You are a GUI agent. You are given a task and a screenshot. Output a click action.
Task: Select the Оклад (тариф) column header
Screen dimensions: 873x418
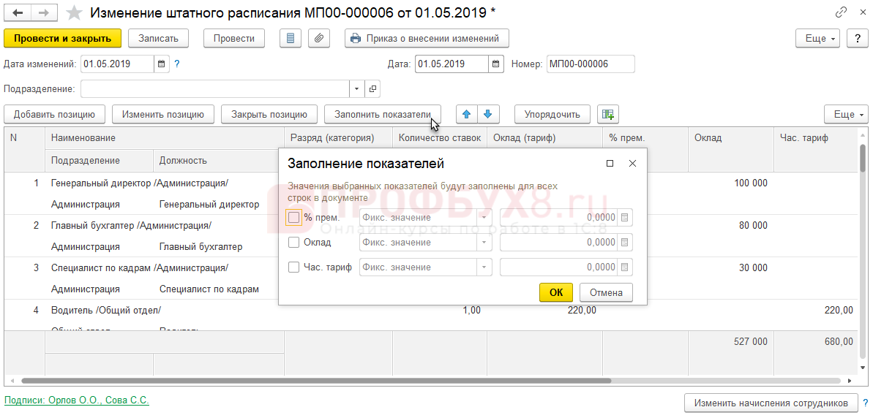tap(544, 138)
